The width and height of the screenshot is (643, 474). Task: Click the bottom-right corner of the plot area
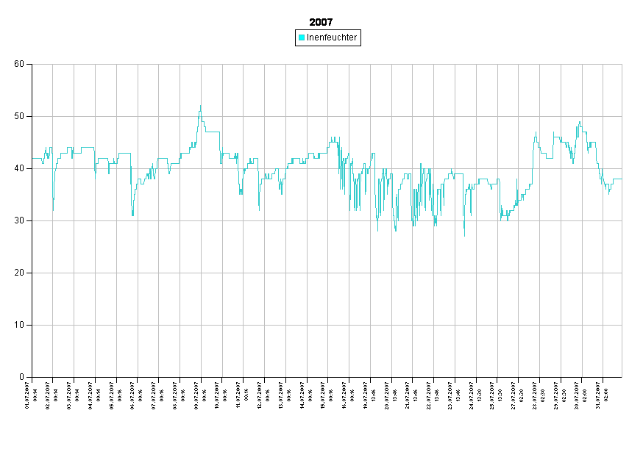pos(622,377)
